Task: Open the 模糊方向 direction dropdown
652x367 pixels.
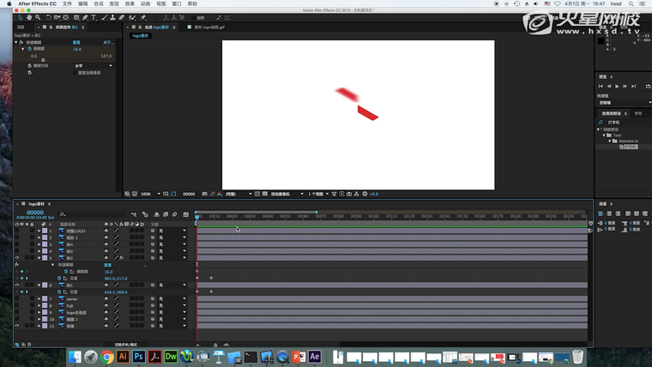Action: 93,65
